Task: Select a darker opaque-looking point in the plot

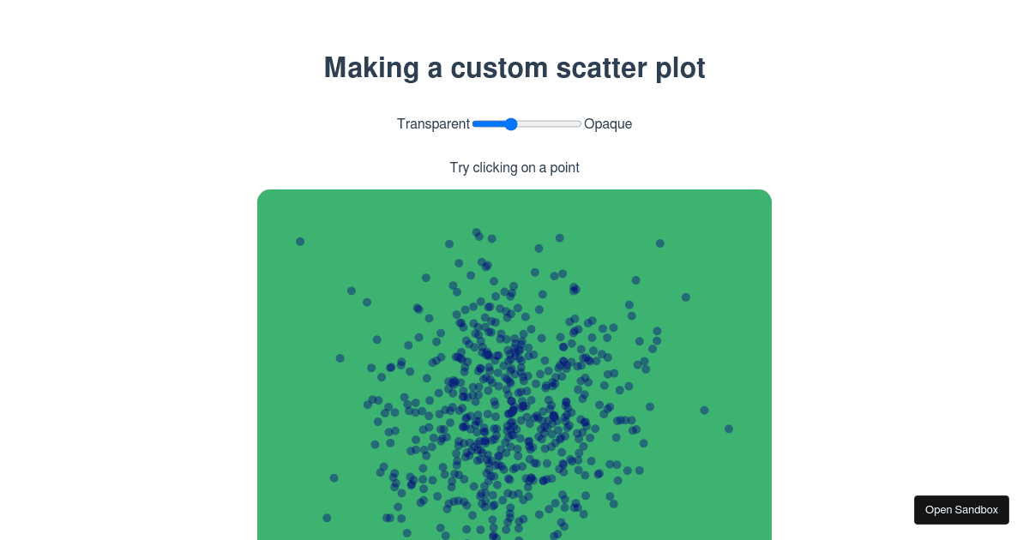Action: point(486,353)
